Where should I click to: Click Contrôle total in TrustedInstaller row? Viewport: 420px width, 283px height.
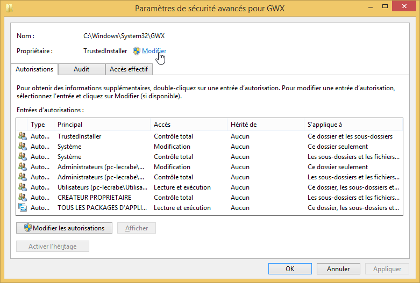coord(173,136)
